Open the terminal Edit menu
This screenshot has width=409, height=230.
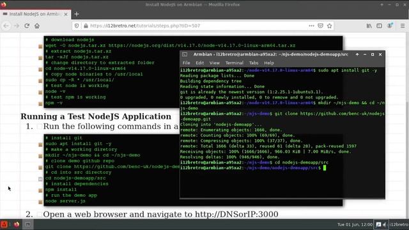pos(200,63)
